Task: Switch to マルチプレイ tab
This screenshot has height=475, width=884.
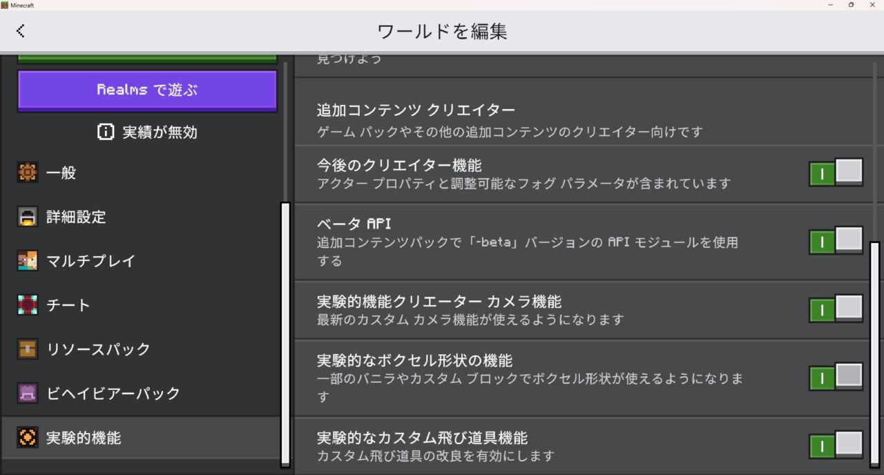Action: click(x=141, y=261)
